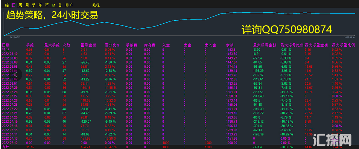Sort by the 余额 column header
Screen dimensions: 359x149
(230, 45)
